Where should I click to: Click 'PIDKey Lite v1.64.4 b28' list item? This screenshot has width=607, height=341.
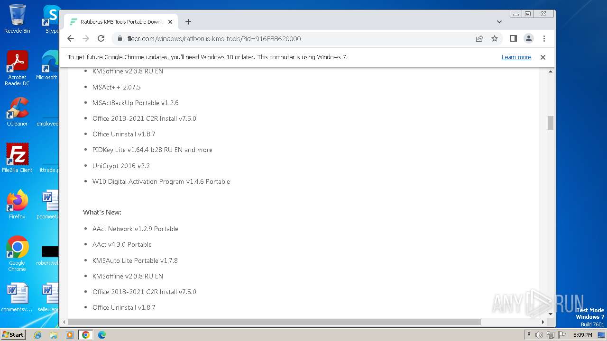152,150
